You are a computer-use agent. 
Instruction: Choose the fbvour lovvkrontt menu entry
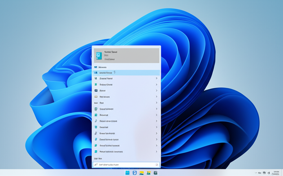tap(107, 134)
